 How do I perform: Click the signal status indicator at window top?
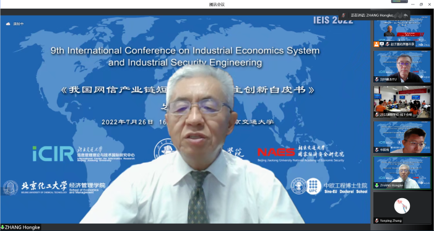399,1
